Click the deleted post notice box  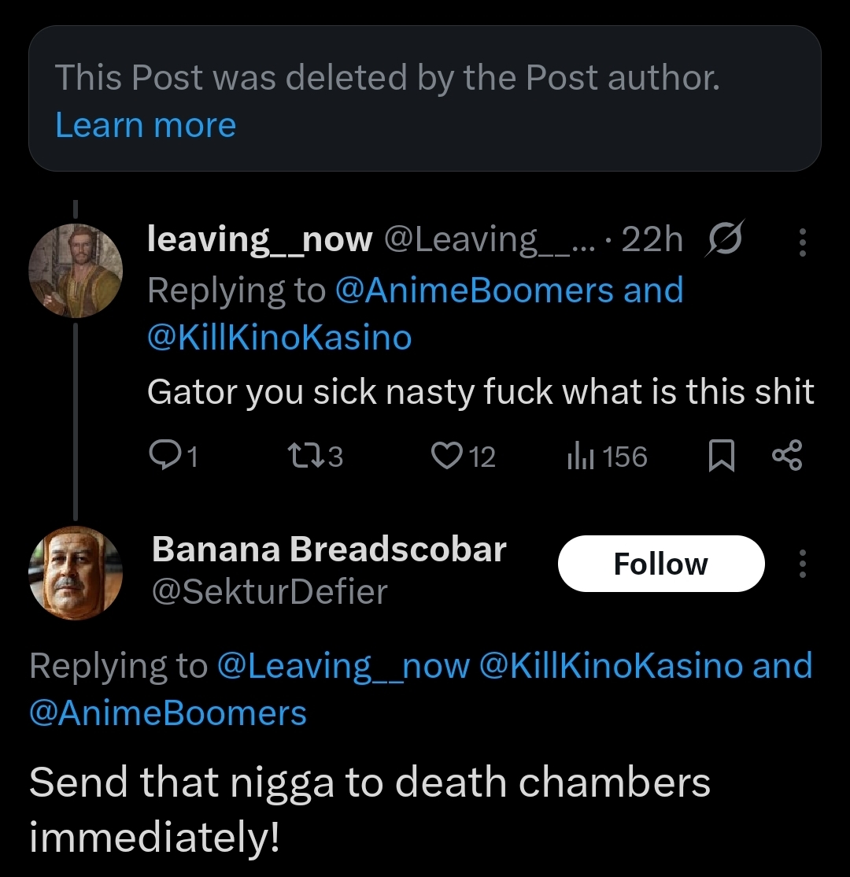425,98
